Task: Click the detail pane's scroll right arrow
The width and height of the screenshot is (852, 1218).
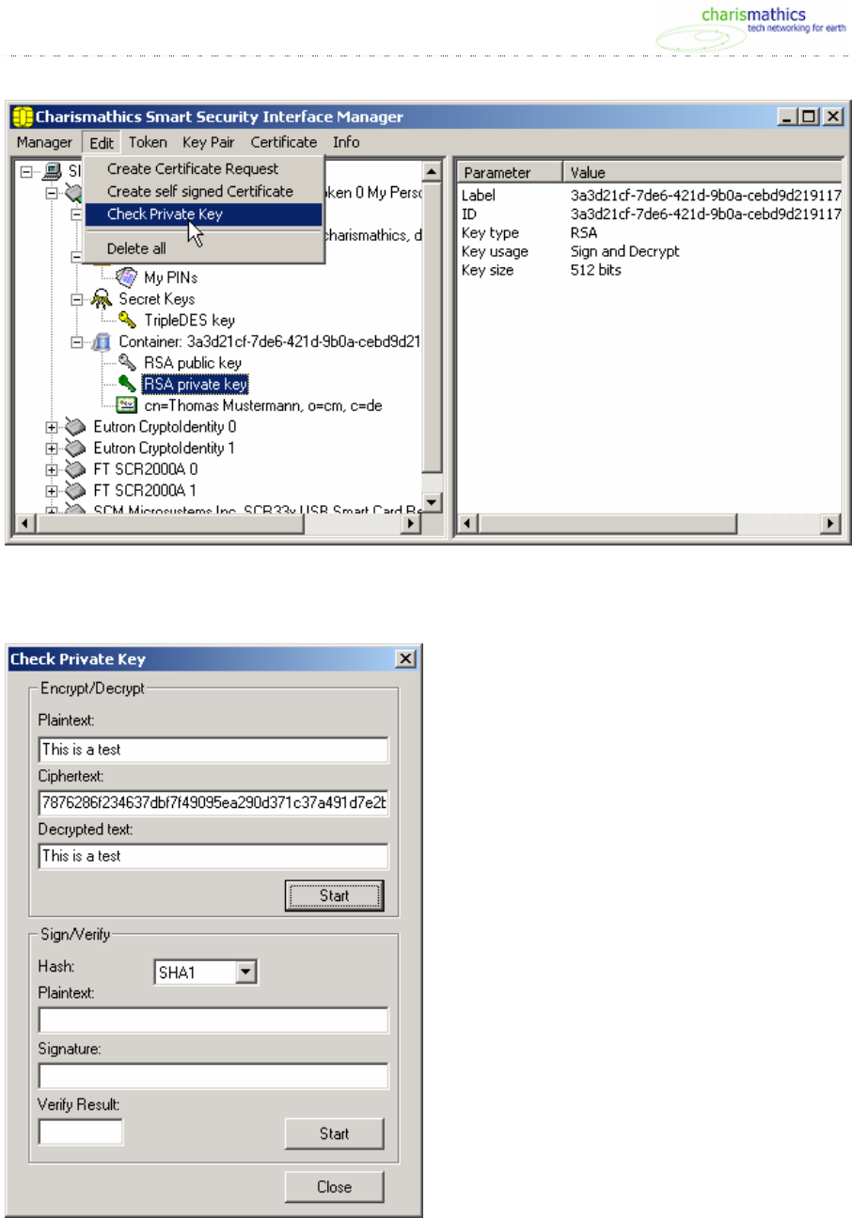Action: coord(831,523)
